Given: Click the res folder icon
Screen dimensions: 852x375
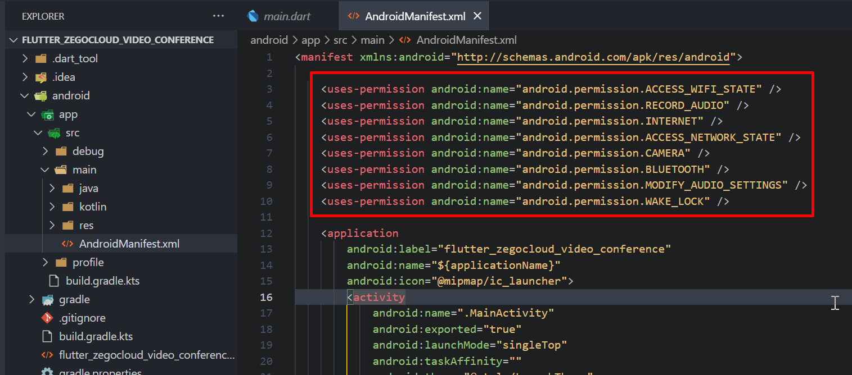Looking at the screenshot, I should (x=68, y=225).
